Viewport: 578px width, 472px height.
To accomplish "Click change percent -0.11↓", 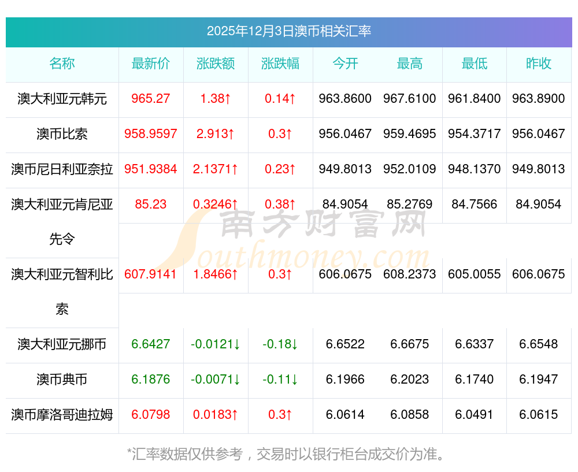I will tap(280, 380).
